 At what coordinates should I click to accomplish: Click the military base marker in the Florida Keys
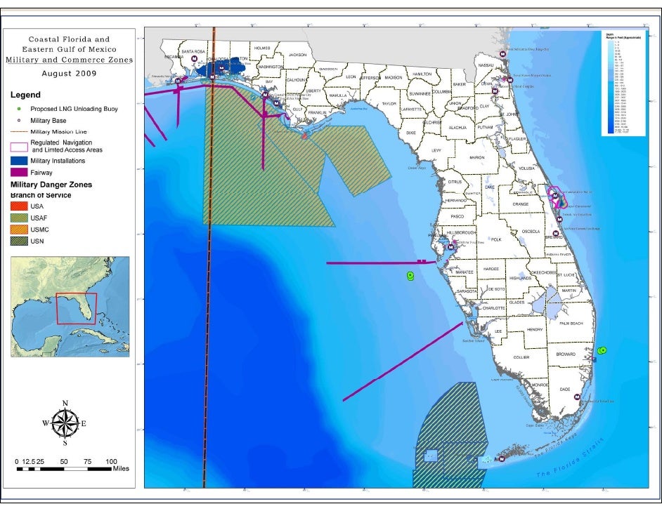[502, 459]
